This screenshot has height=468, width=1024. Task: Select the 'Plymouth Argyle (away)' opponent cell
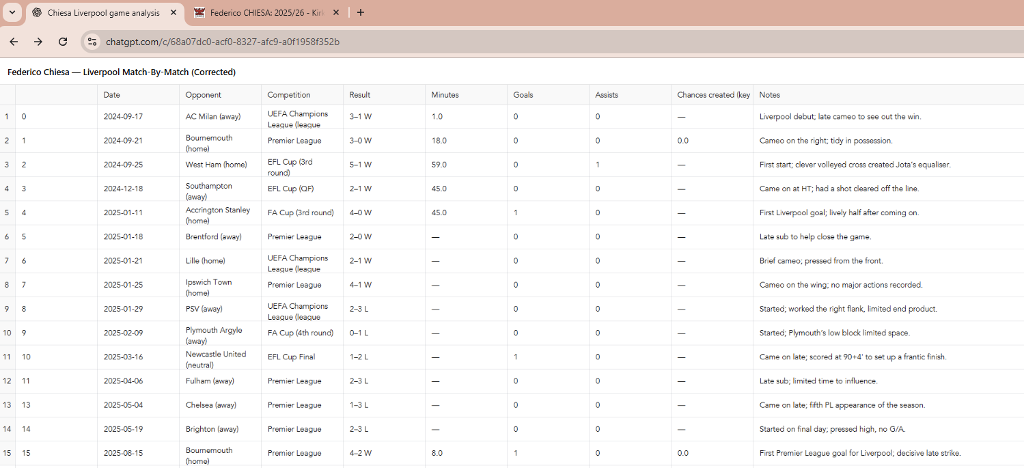pos(220,333)
